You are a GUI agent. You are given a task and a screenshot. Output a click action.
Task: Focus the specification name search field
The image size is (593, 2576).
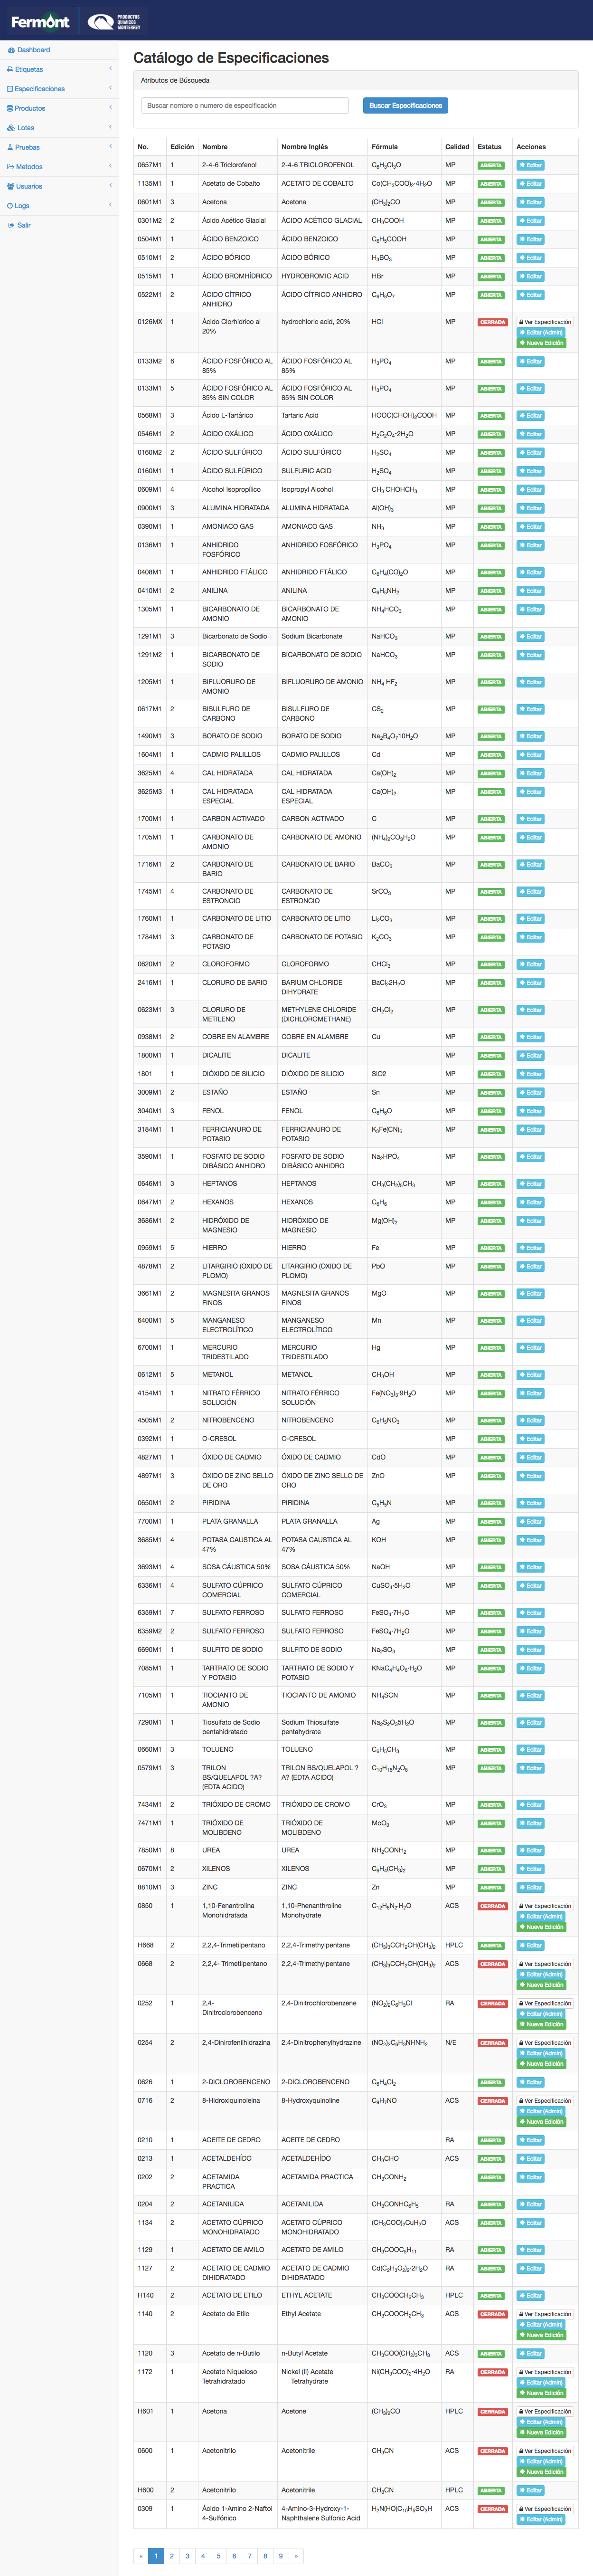click(245, 105)
